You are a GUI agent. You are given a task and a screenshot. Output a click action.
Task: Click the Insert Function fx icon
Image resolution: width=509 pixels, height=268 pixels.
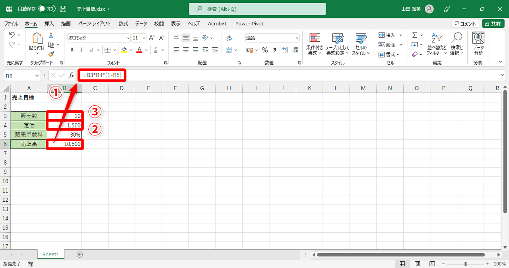pos(72,75)
